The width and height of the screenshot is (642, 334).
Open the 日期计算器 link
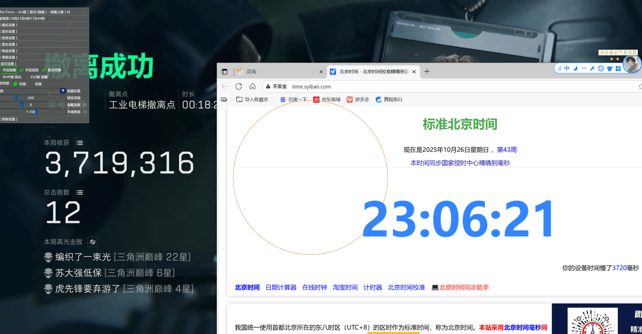281,287
